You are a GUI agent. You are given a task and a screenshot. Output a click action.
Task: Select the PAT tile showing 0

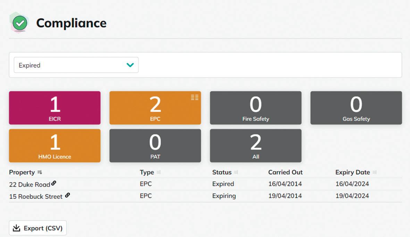point(155,146)
